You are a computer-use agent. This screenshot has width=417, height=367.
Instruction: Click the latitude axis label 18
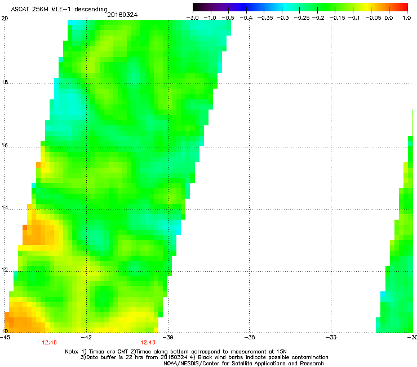pyautogui.click(x=5, y=82)
